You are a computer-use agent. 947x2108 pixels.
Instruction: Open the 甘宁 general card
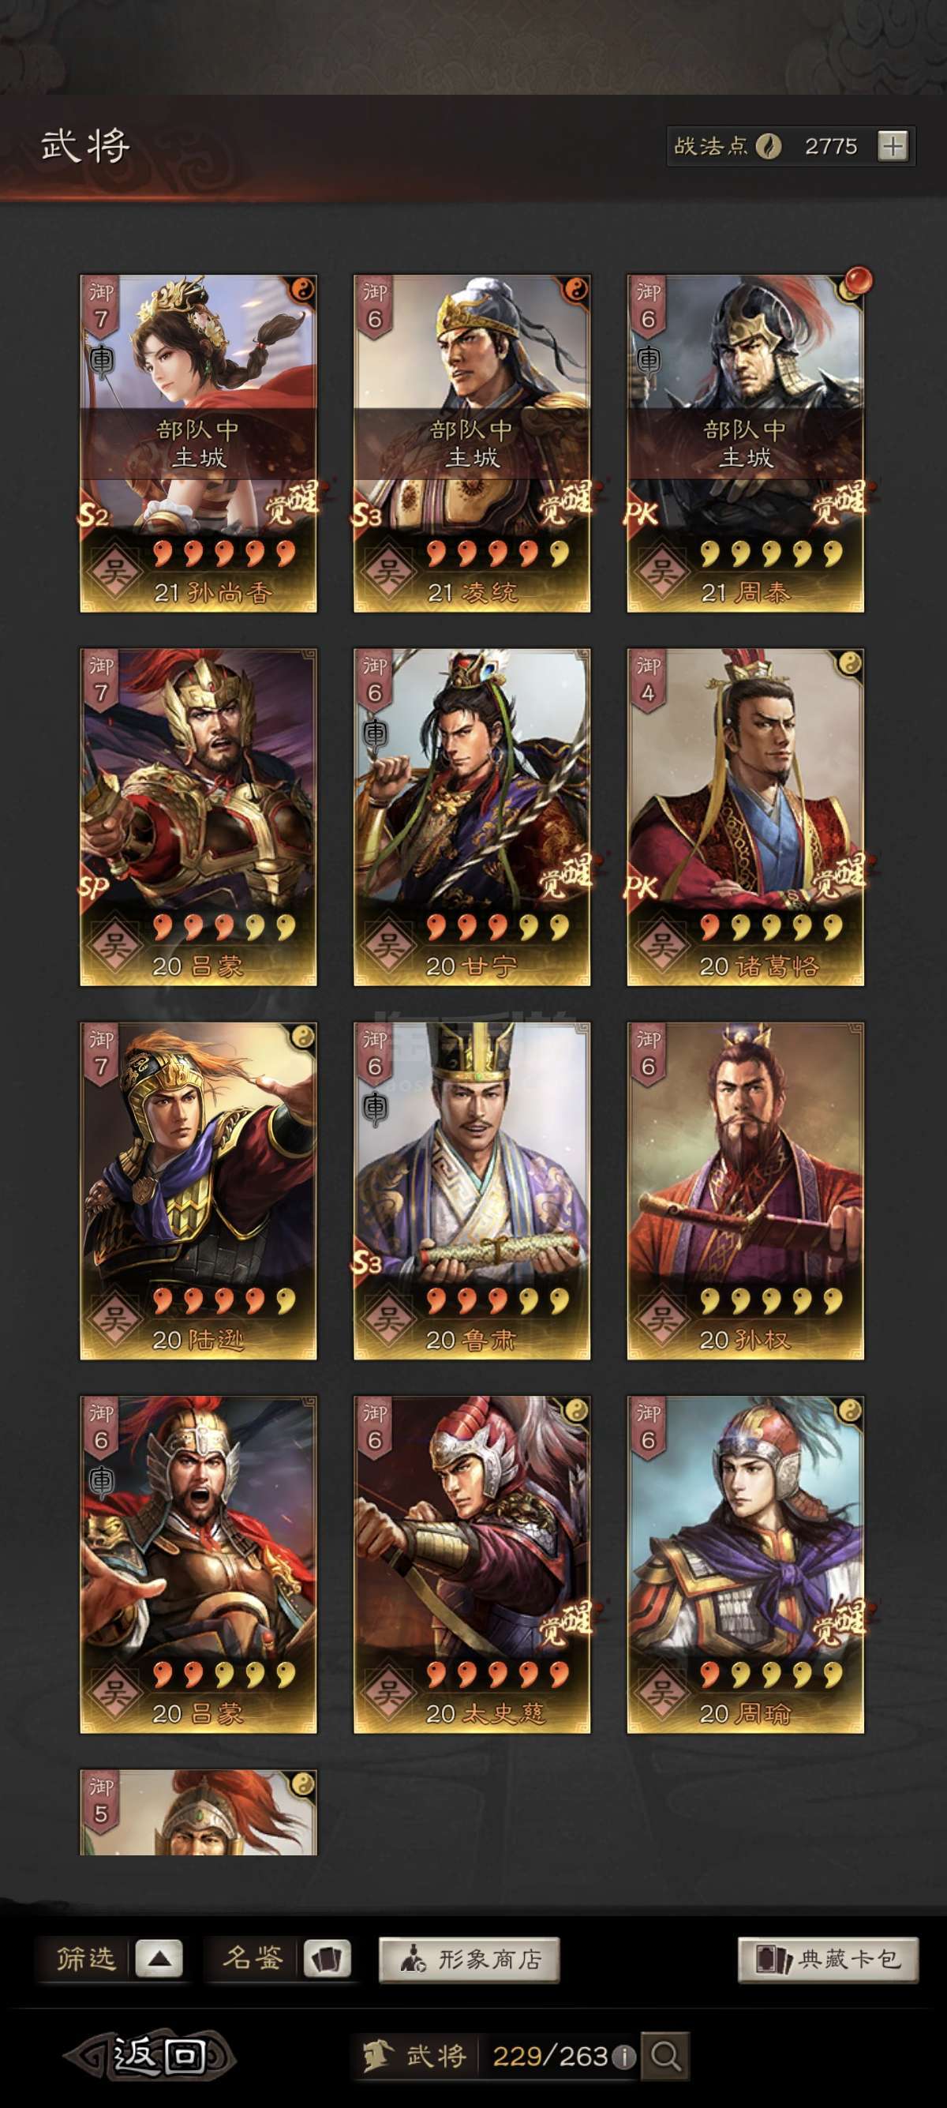pos(472,816)
